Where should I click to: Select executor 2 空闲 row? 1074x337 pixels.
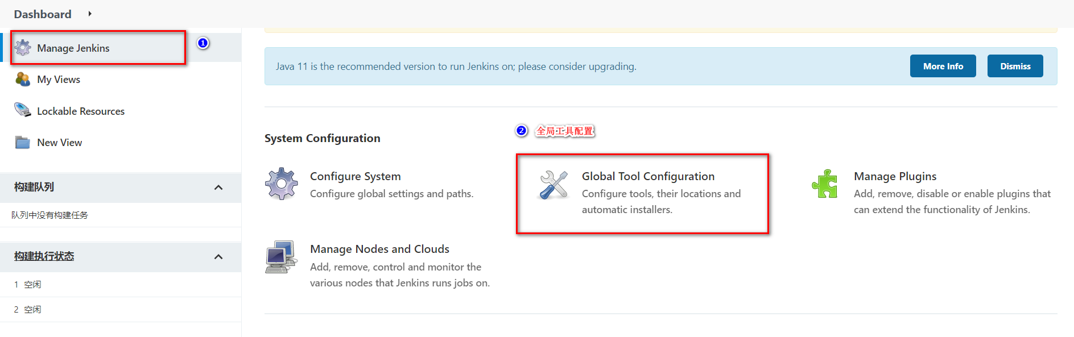pyautogui.click(x=121, y=310)
